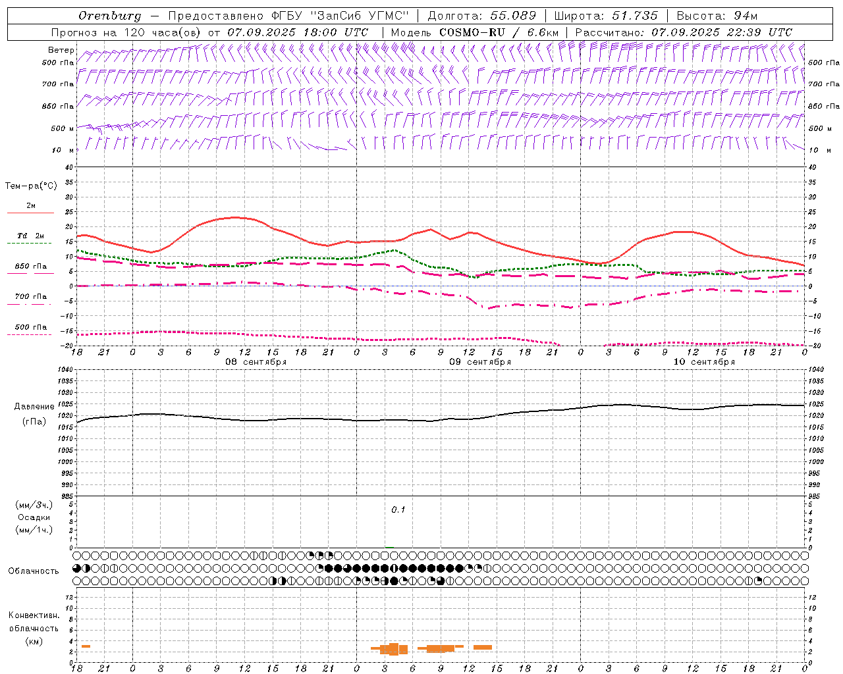The width and height of the screenshot is (843, 674).
Task: Click the "Тем-ра(°C)" temperature label
Action: coord(31,186)
